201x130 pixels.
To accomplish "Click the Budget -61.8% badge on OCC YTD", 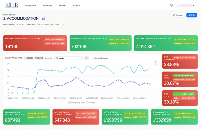I will (184, 98).
